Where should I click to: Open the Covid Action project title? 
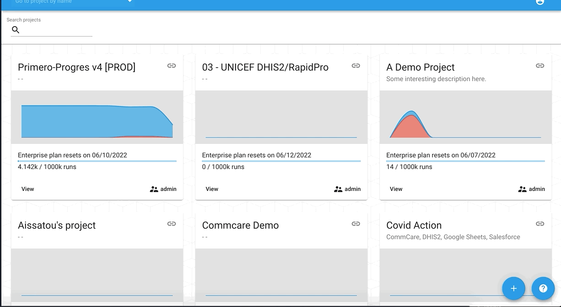(414, 225)
